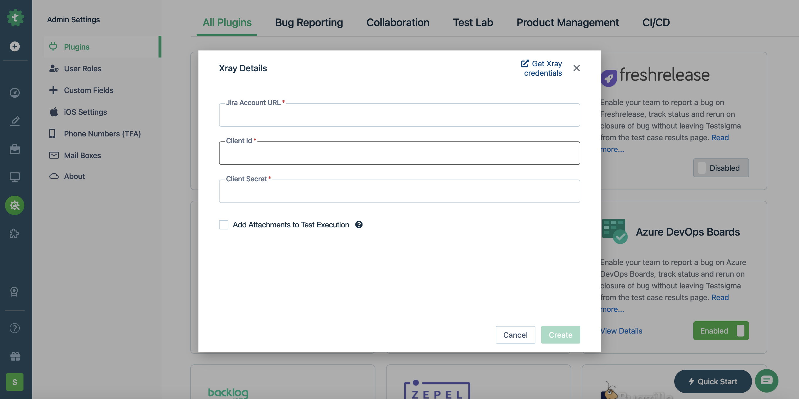Switch to All Plugins tab
The image size is (799, 399).
click(x=227, y=22)
